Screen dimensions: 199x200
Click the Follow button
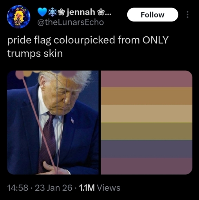pos(152,14)
